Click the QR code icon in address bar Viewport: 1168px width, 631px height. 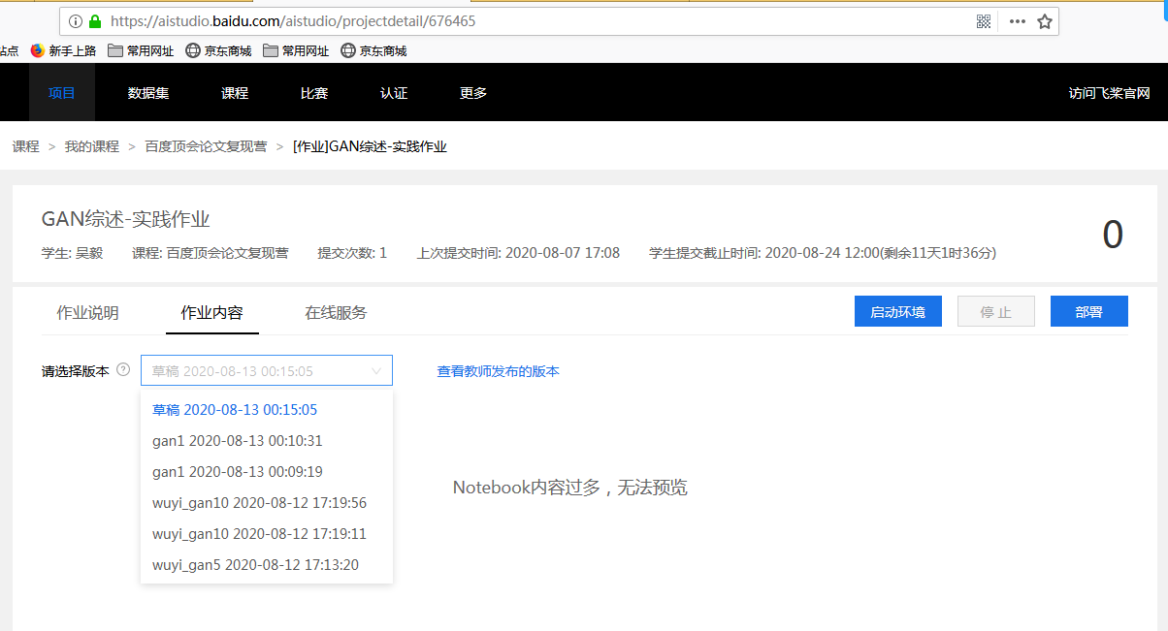click(984, 21)
